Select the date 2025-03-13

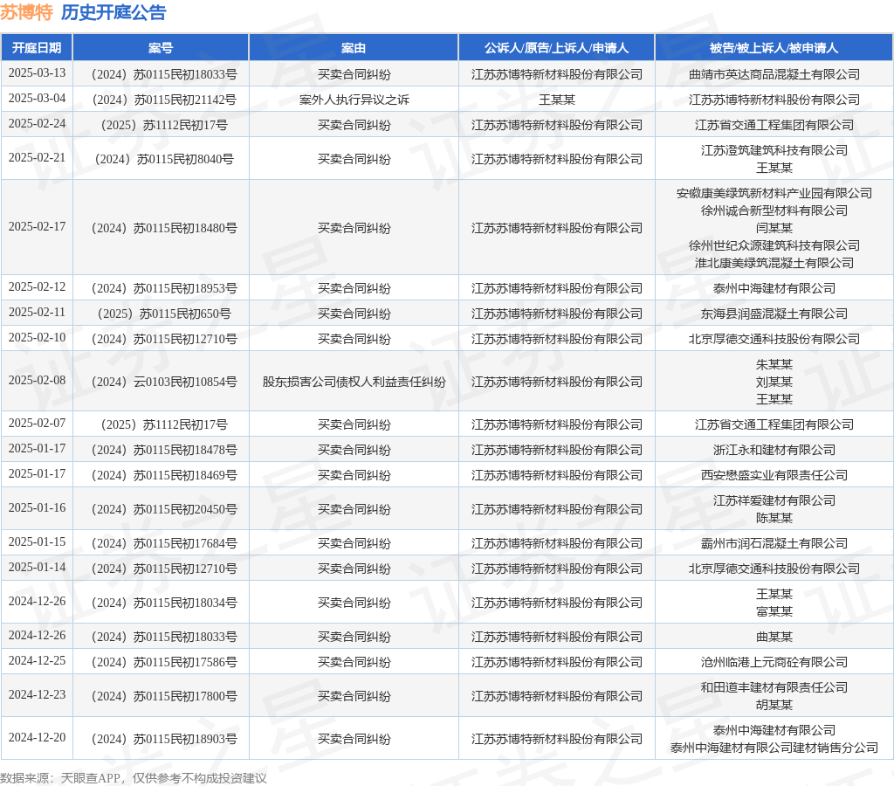37,73
